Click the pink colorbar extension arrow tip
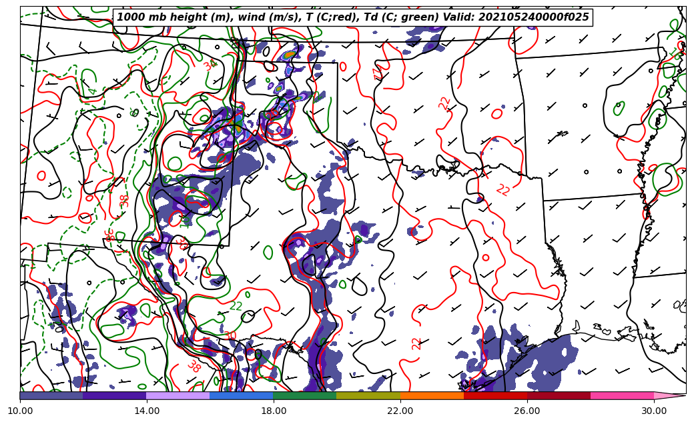This screenshot has width=692, height=422. click(x=670, y=395)
